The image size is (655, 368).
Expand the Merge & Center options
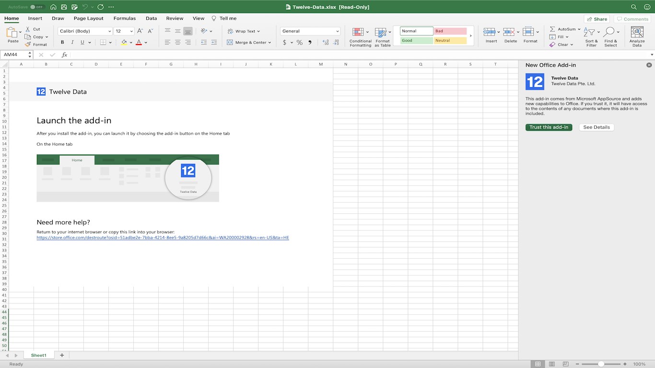tap(270, 43)
